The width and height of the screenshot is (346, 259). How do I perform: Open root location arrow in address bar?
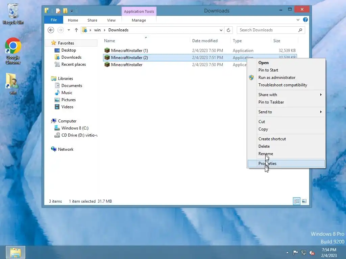coord(91,30)
